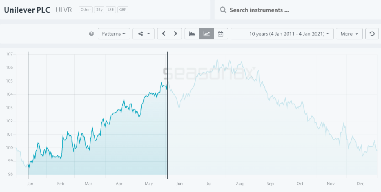
Task: Go to the next pattern arrow
Action: point(175,34)
